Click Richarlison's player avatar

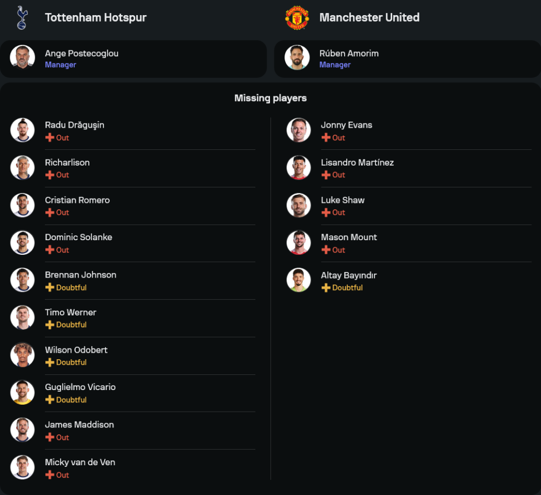coord(22,168)
